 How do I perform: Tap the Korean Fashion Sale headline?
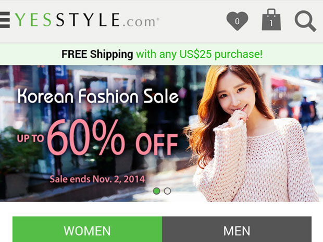[x=98, y=96]
